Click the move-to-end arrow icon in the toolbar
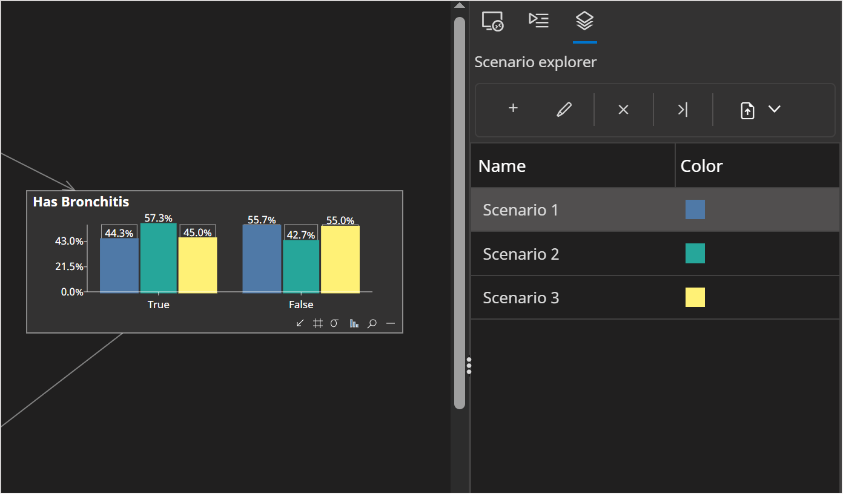 coord(683,109)
